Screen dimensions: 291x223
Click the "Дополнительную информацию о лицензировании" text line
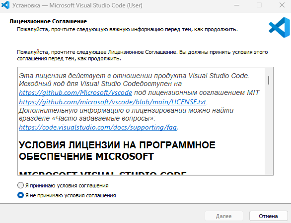pos(126,110)
